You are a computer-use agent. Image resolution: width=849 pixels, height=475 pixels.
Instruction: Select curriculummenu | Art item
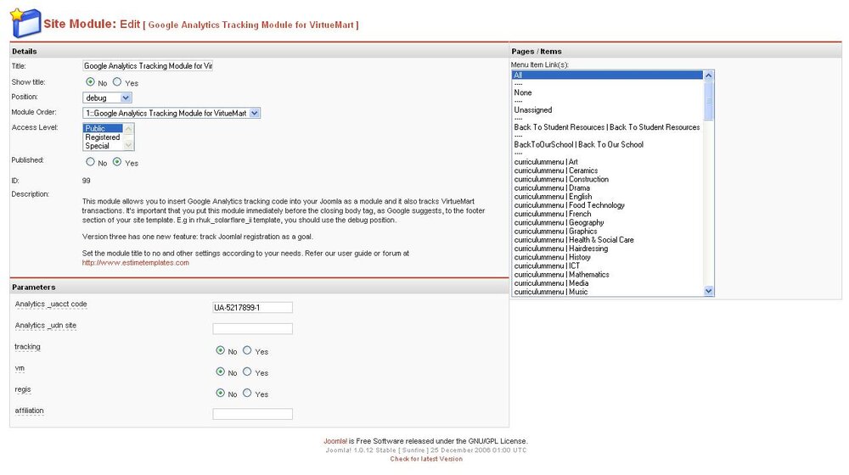tap(607, 162)
